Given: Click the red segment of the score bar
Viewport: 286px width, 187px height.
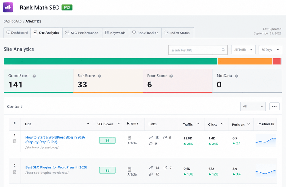Looking at the screenshot, I should (x=277, y=61).
